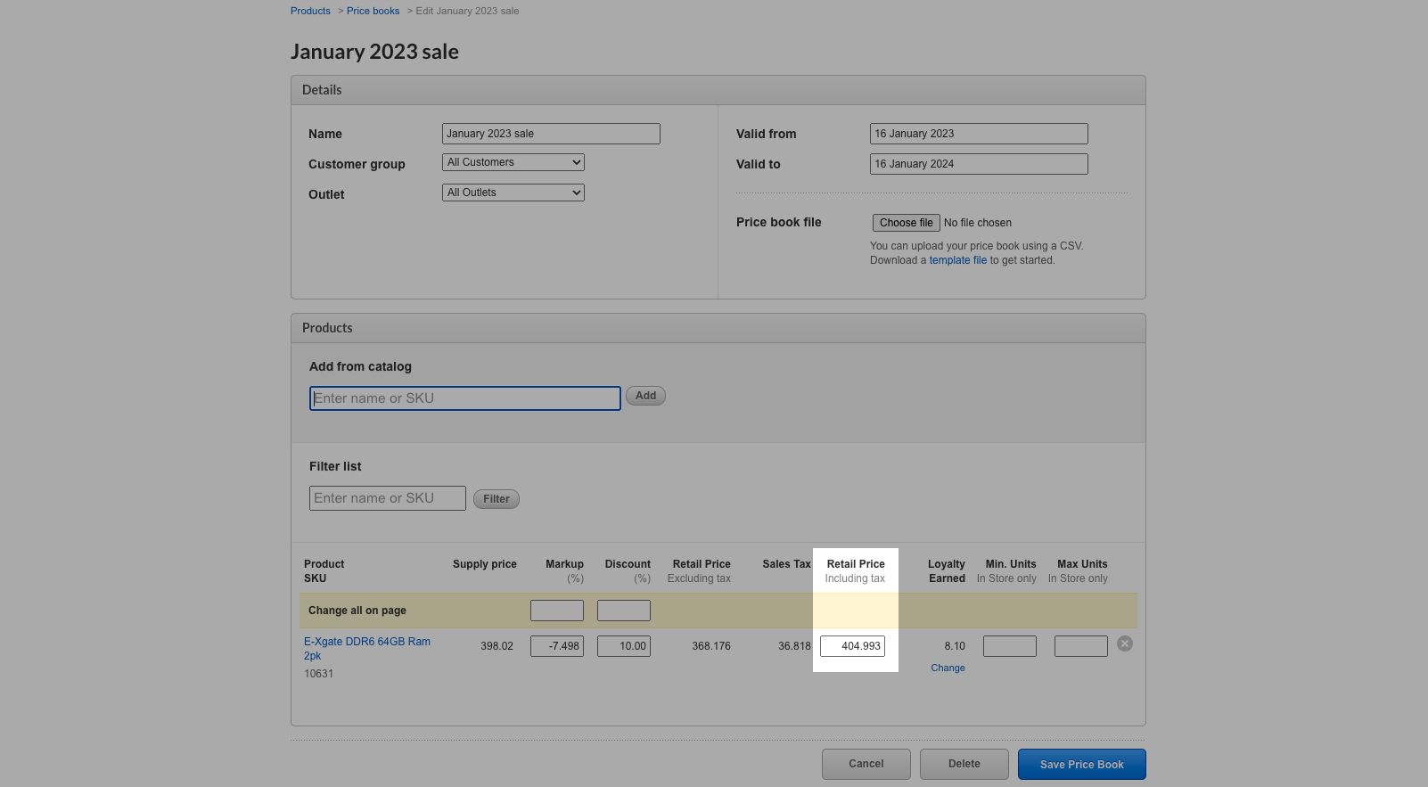Select the Valid from date field

(978, 134)
